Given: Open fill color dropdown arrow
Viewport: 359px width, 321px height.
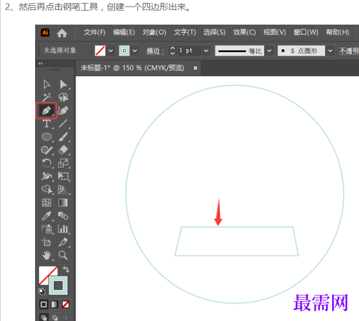Looking at the screenshot, I should (111, 50).
